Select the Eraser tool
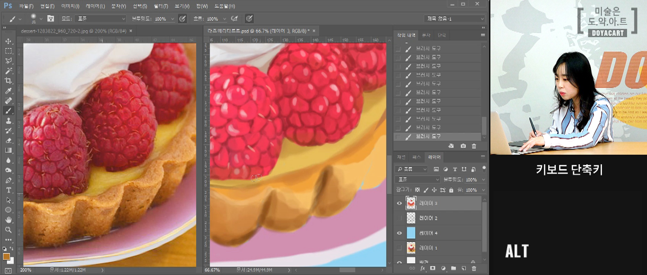This screenshot has width=647, height=275. pos(8,141)
